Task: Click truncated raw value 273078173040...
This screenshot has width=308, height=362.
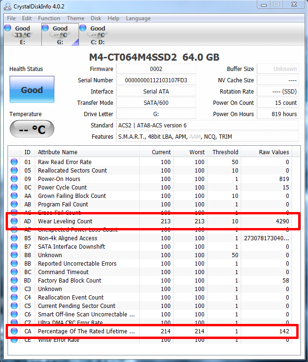Action: [266, 238]
